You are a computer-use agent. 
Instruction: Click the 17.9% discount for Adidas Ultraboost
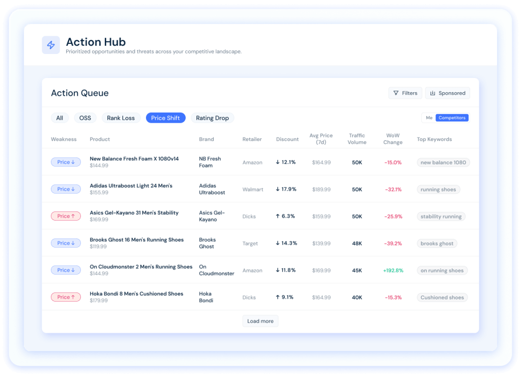point(286,189)
